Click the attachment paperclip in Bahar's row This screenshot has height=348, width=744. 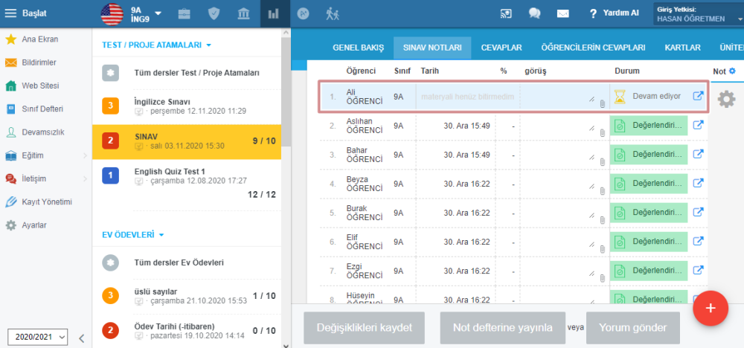pyautogui.click(x=602, y=162)
